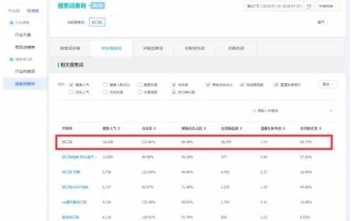Check the 搜索人数占比 metric checkbox

point(105,85)
